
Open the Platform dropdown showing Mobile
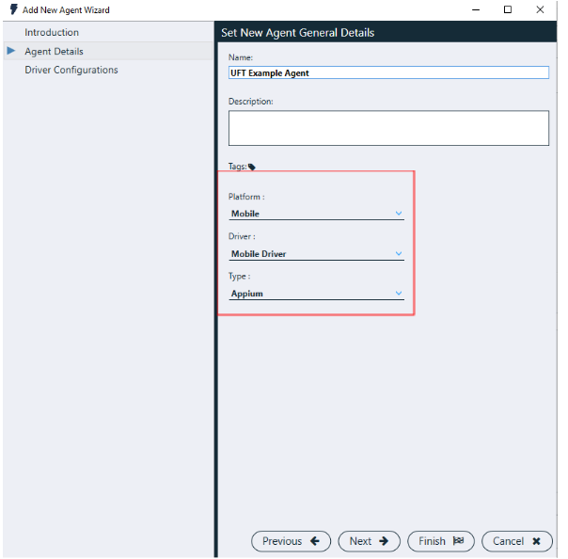[x=316, y=214]
